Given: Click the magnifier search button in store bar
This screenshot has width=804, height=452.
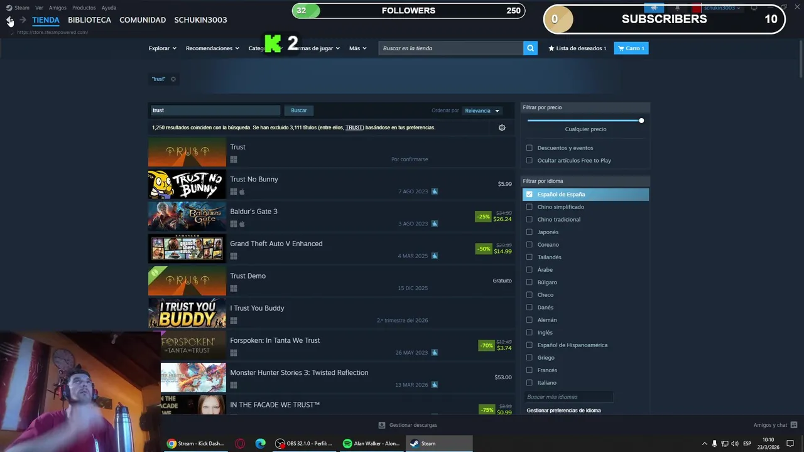Looking at the screenshot, I should coord(531,48).
